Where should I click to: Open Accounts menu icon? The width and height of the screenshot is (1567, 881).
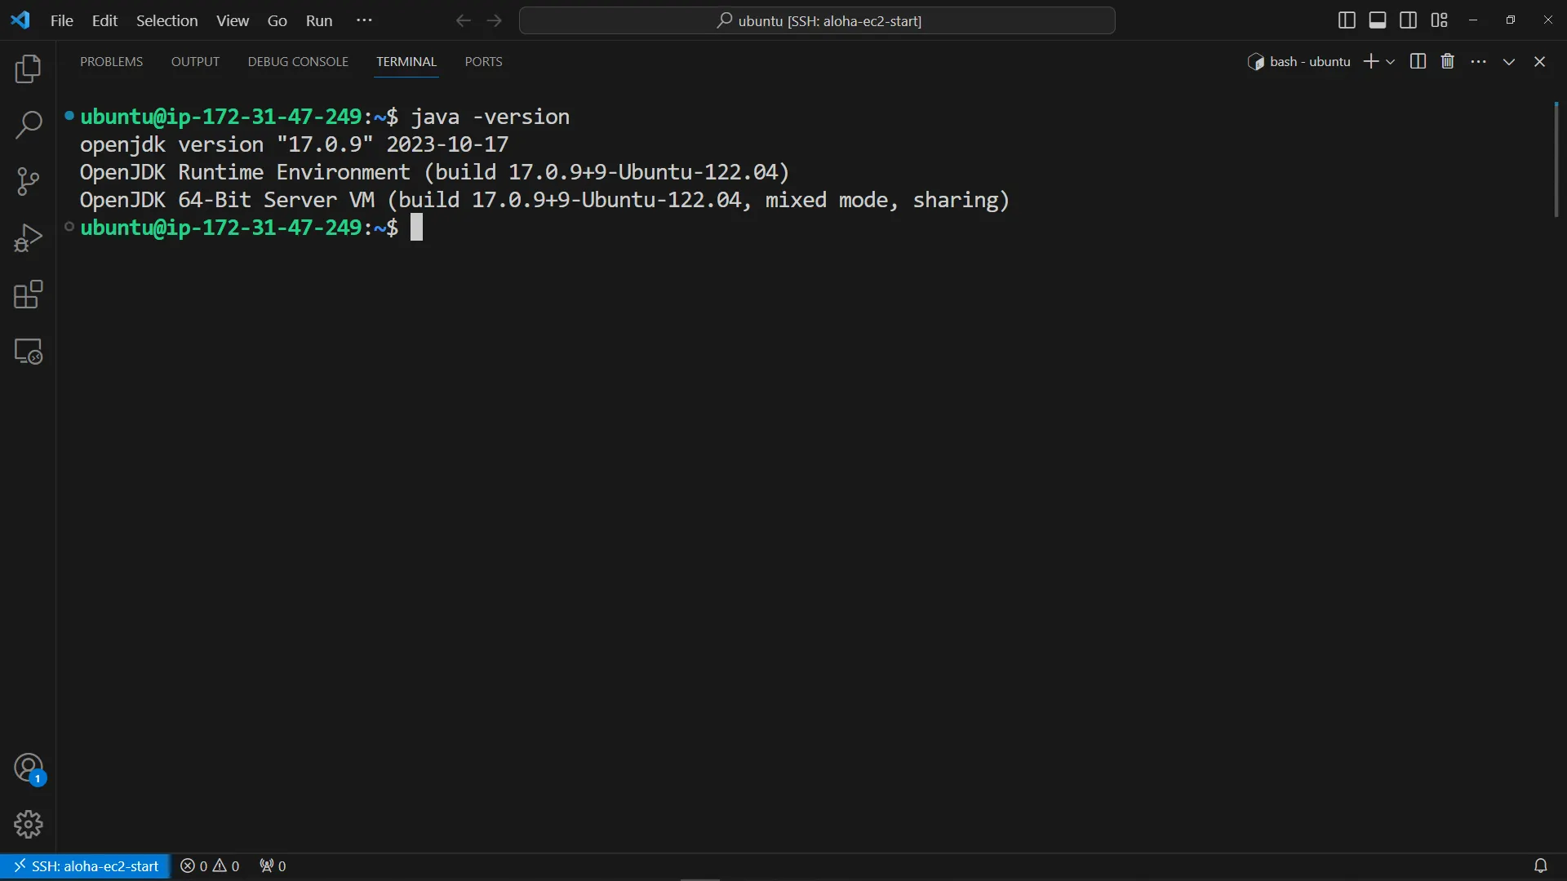pos(29,768)
